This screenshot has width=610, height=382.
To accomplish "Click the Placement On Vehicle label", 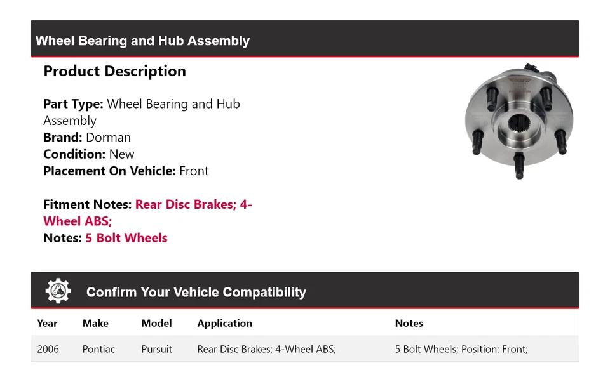I will tap(109, 171).
